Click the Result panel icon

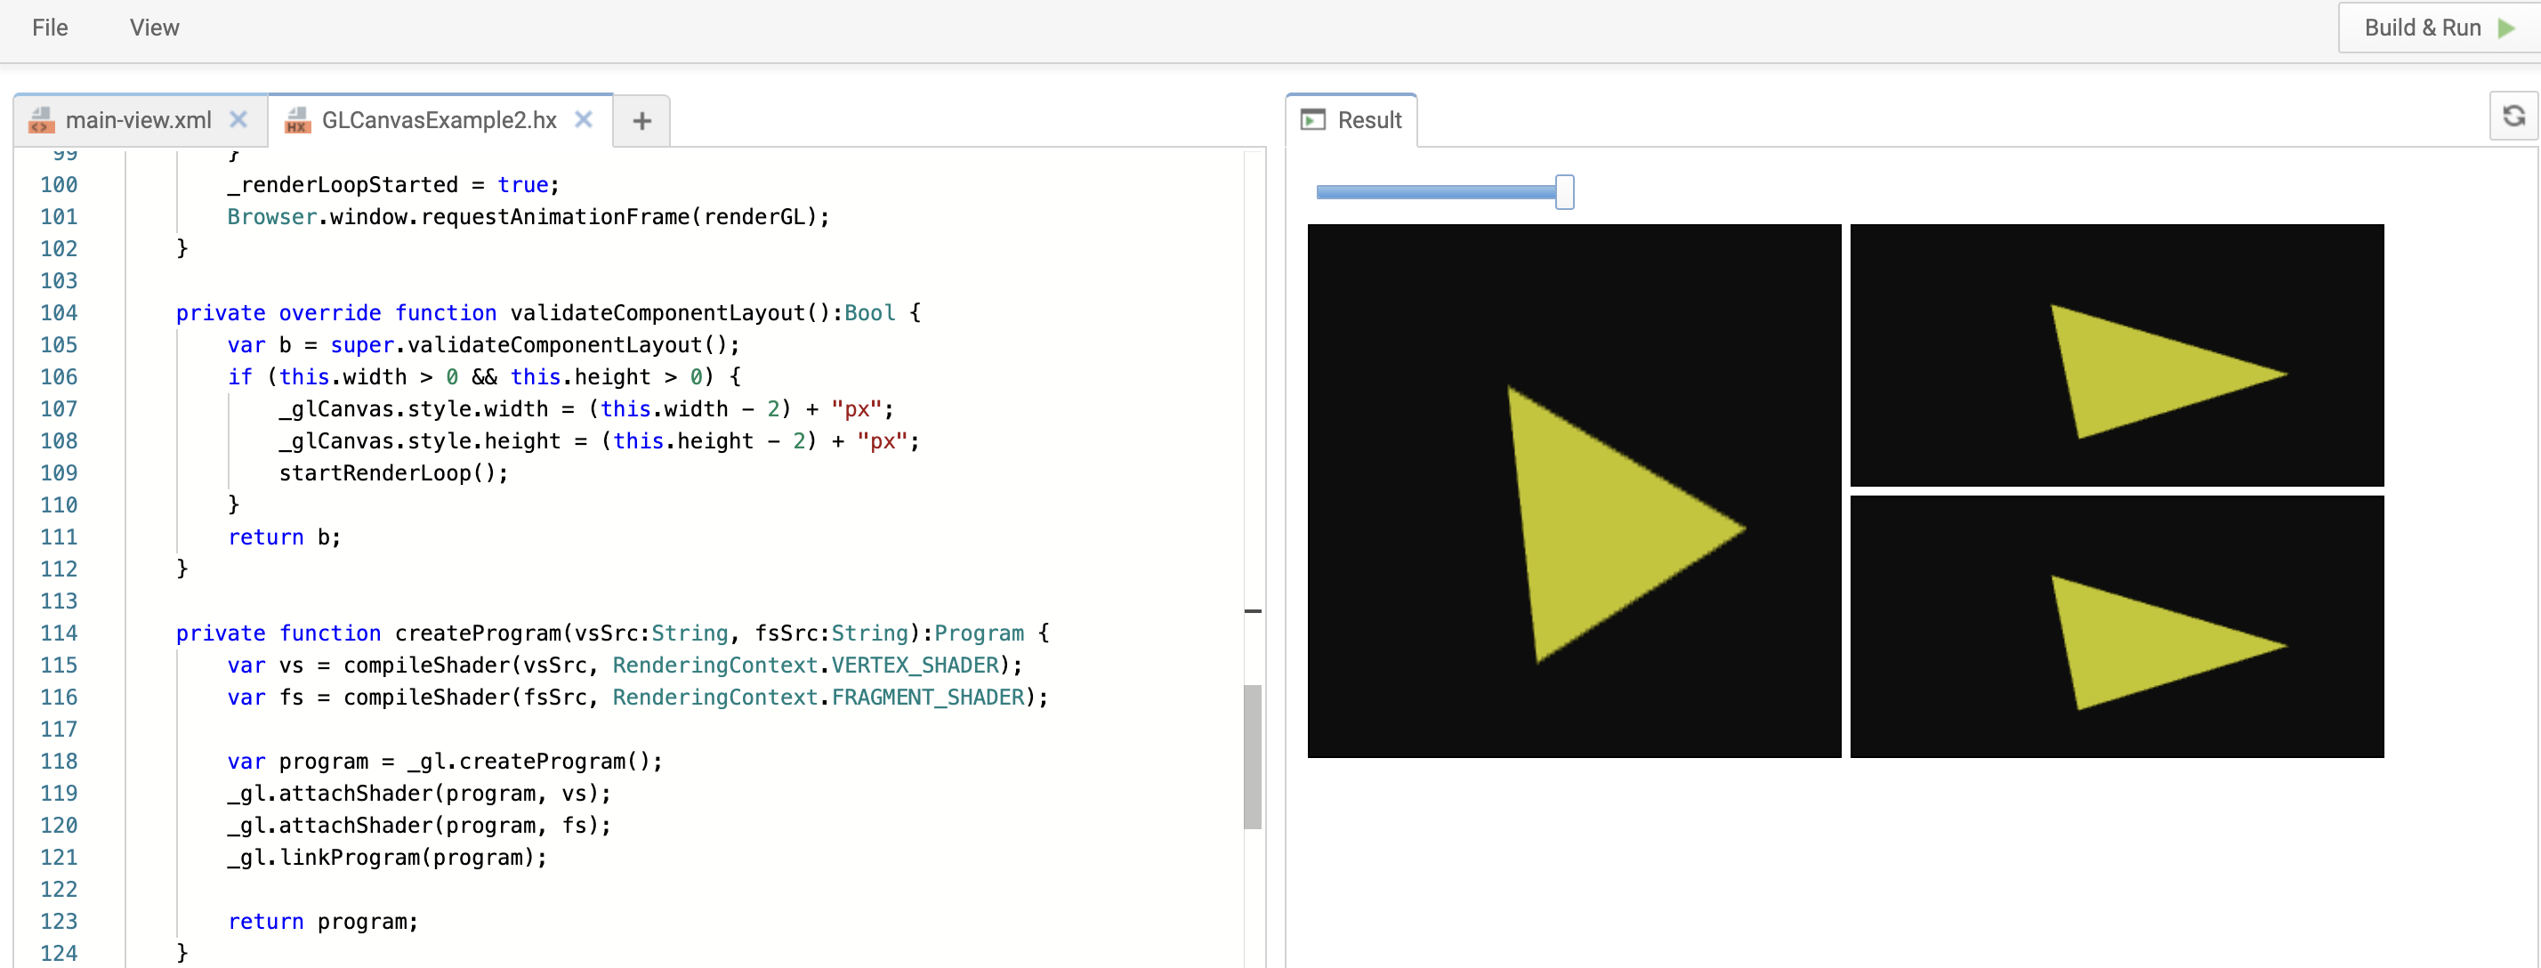coord(1313,120)
